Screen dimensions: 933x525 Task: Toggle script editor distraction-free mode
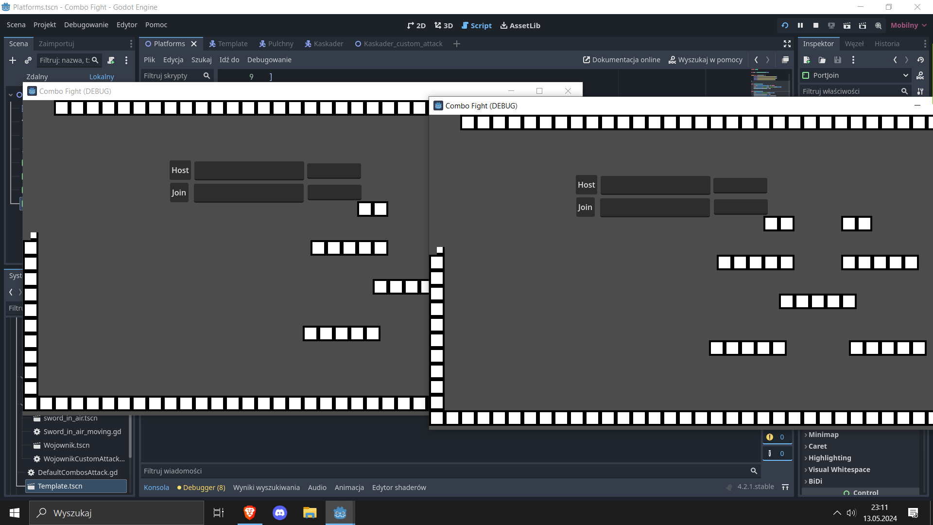pyautogui.click(x=787, y=44)
